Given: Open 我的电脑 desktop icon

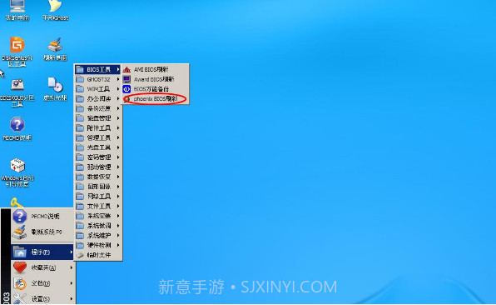Looking at the screenshot, I should (17, 10).
